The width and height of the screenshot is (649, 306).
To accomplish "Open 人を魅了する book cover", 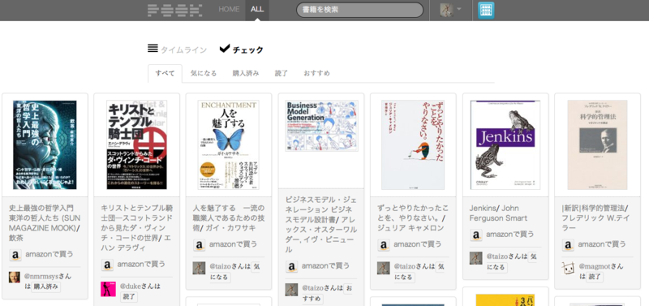I will click(229, 144).
